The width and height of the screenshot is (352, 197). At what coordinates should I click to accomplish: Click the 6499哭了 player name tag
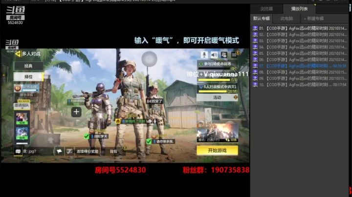coord(154,101)
